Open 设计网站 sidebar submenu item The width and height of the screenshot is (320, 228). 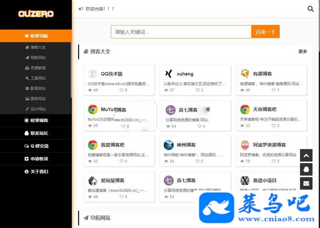coord(35,109)
